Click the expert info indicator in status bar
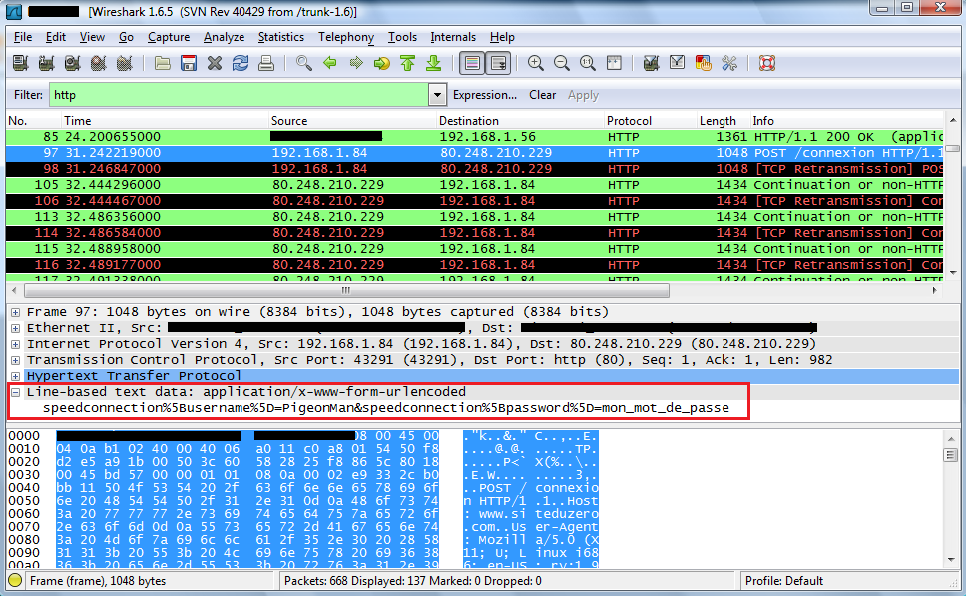The image size is (966, 596). coord(15,581)
